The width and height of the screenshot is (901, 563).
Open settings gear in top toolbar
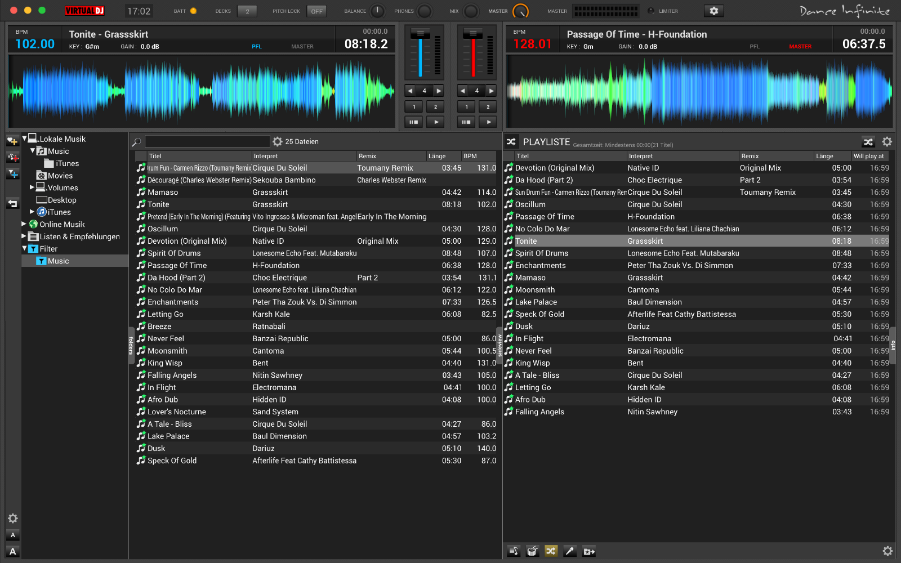tap(713, 11)
